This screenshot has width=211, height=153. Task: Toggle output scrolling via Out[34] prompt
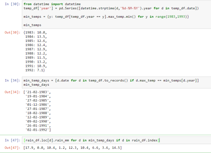pyautogui.click(x=13, y=92)
